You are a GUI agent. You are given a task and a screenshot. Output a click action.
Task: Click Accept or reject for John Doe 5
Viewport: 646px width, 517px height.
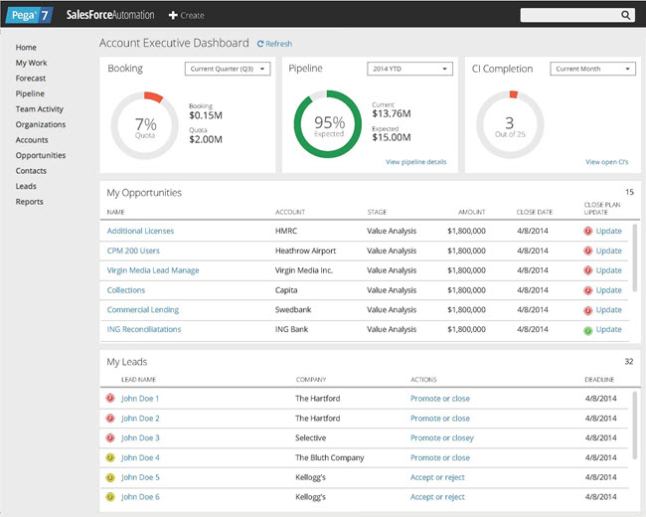(x=437, y=477)
